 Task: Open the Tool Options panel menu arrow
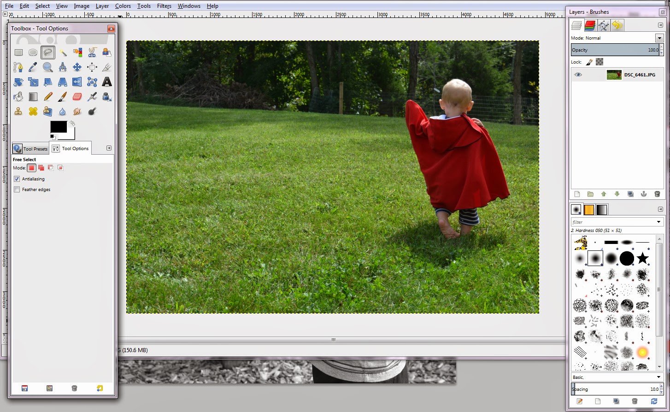(x=109, y=148)
